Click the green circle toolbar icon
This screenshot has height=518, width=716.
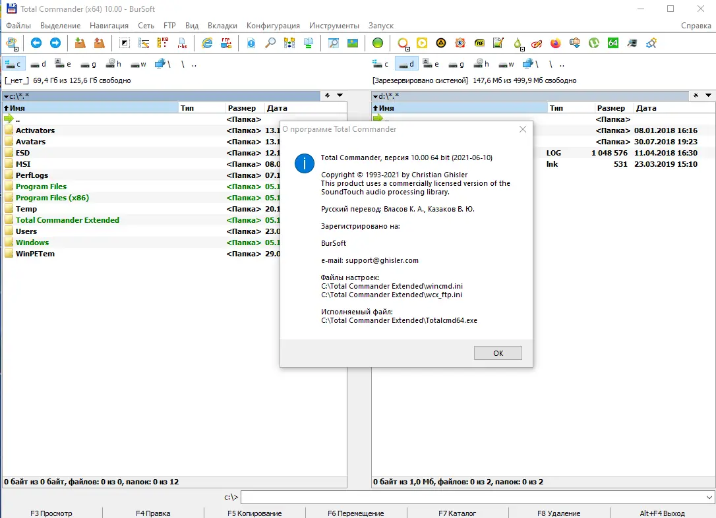(x=377, y=43)
